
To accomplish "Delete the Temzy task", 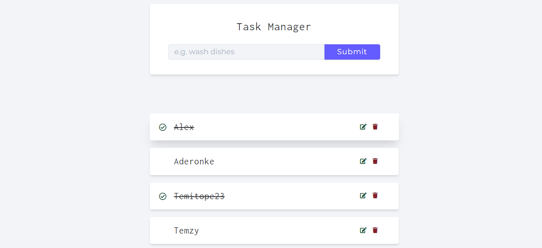I will 375,230.
